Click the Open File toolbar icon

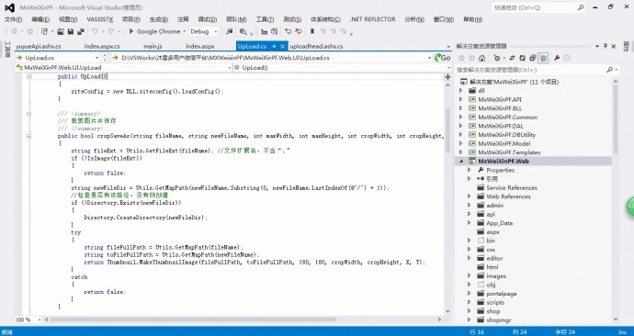pos(61,31)
